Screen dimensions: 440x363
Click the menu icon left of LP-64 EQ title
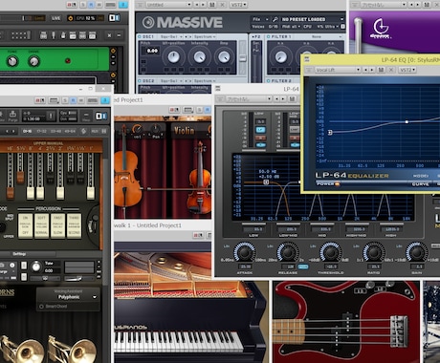coord(307,59)
